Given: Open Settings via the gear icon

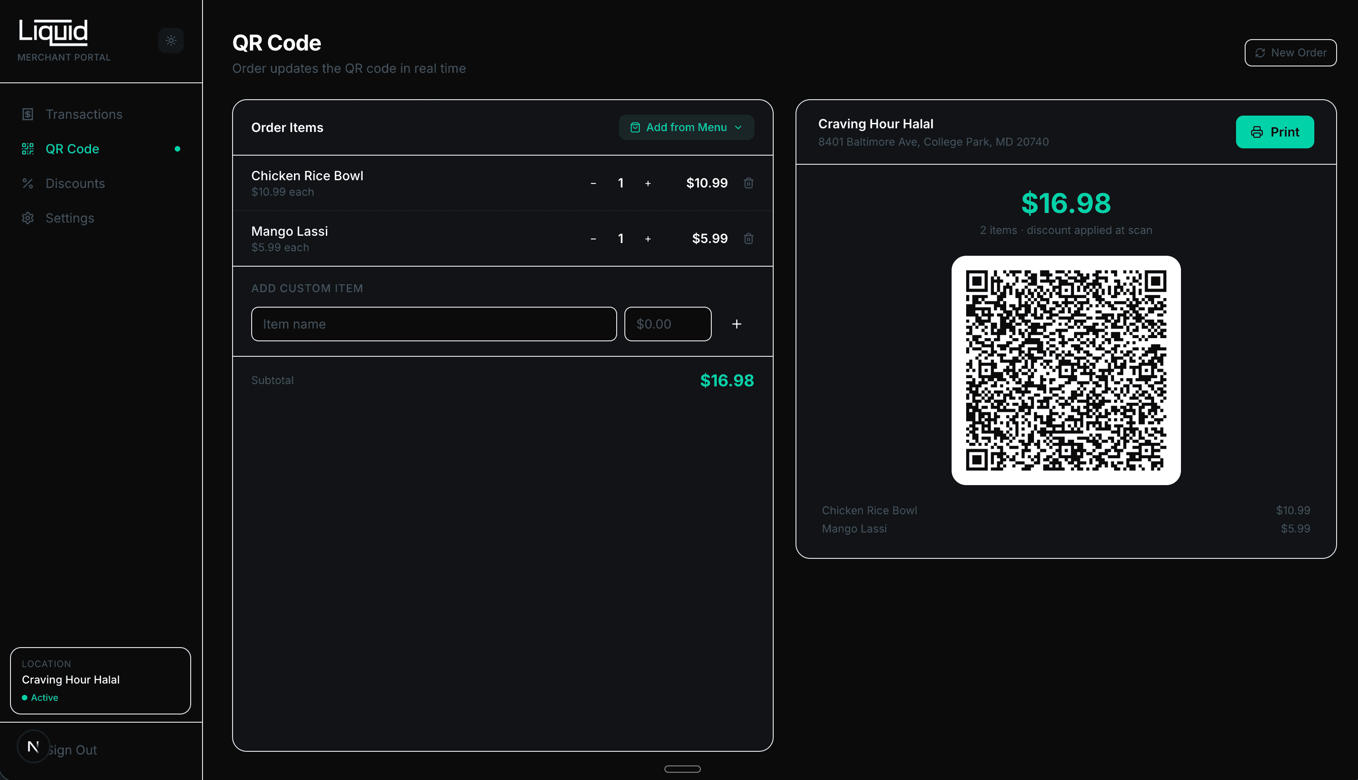Looking at the screenshot, I should click(28, 218).
